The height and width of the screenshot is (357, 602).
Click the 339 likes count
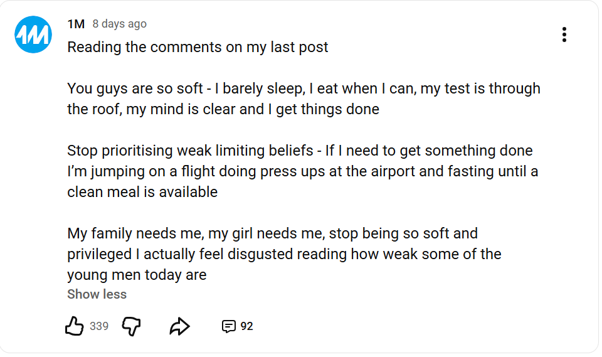point(99,326)
